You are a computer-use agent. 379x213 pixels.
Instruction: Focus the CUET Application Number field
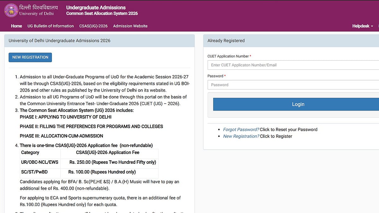[293, 65]
